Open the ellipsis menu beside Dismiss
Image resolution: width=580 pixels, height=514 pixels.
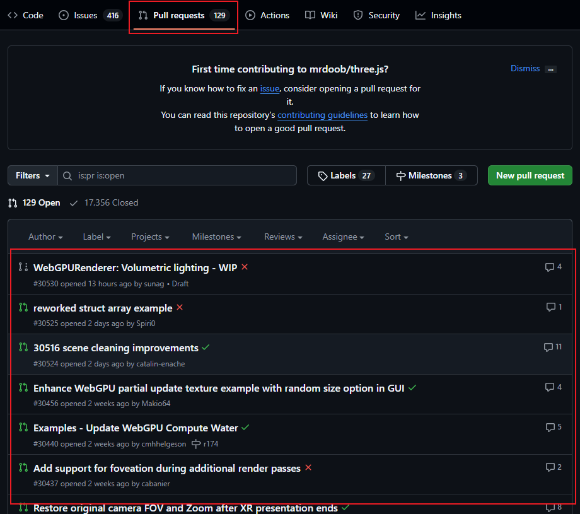point(551,69)
